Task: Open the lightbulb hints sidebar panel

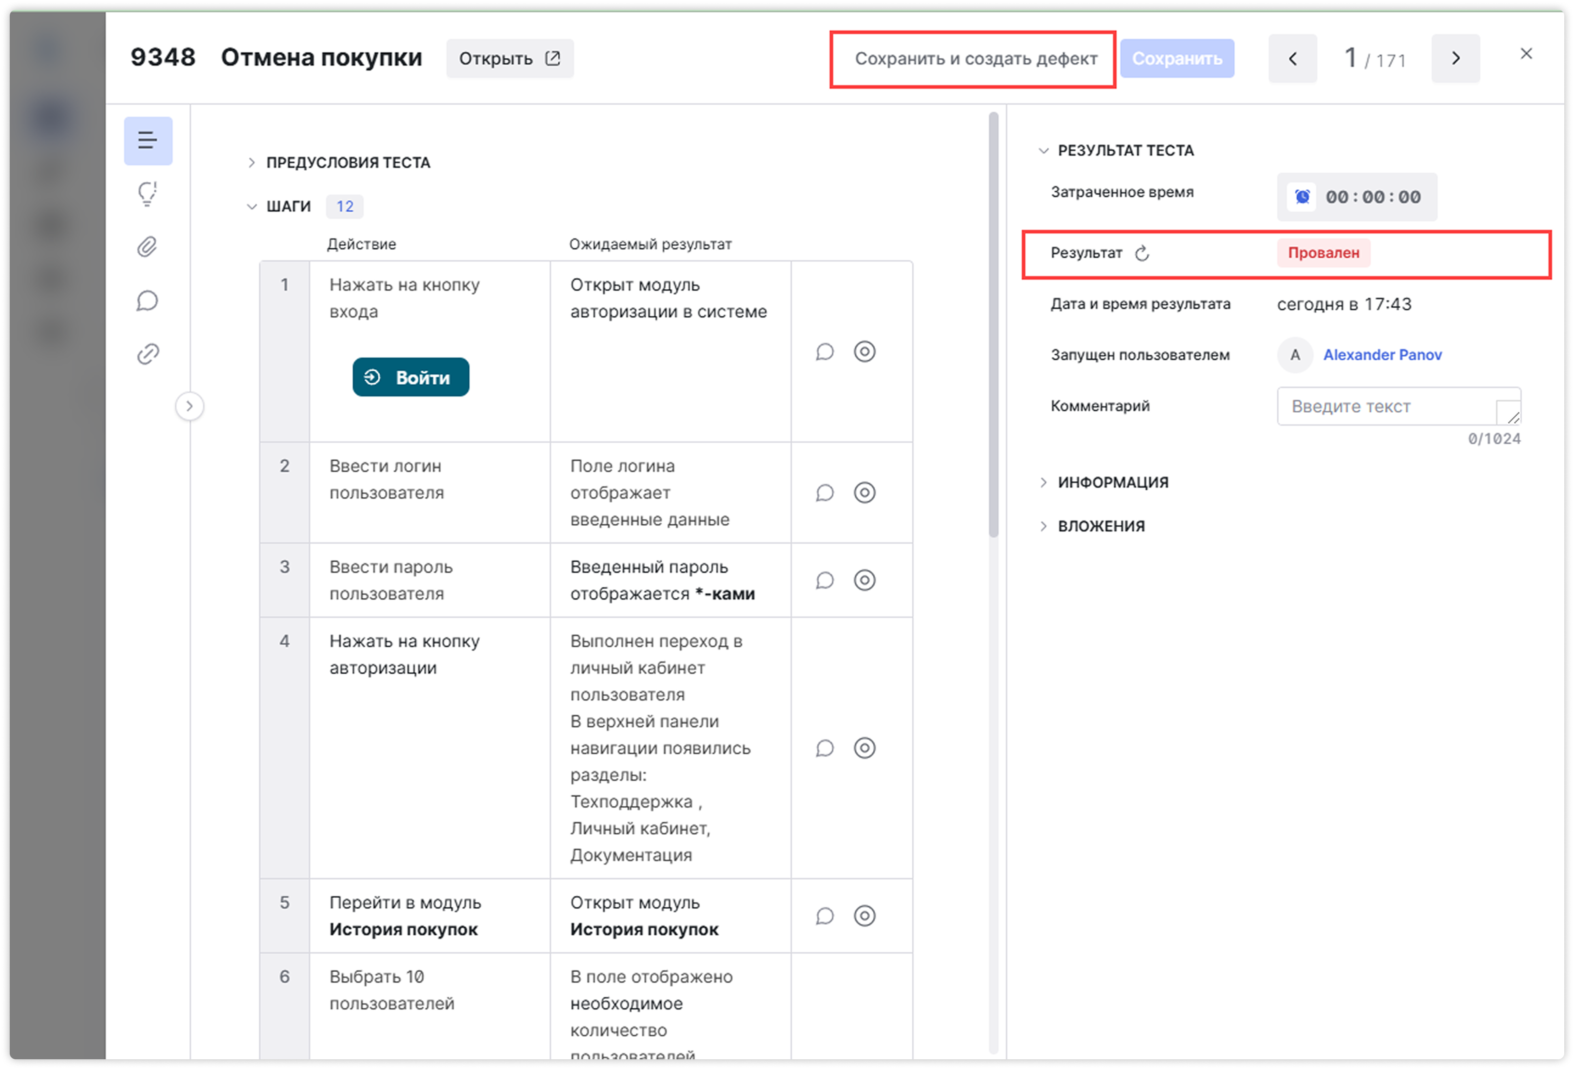Action: click(148, 194)
